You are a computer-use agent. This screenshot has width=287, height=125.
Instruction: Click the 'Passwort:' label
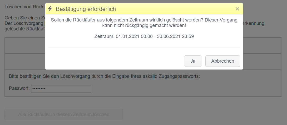pyautogui.click(x=19, y=89)
